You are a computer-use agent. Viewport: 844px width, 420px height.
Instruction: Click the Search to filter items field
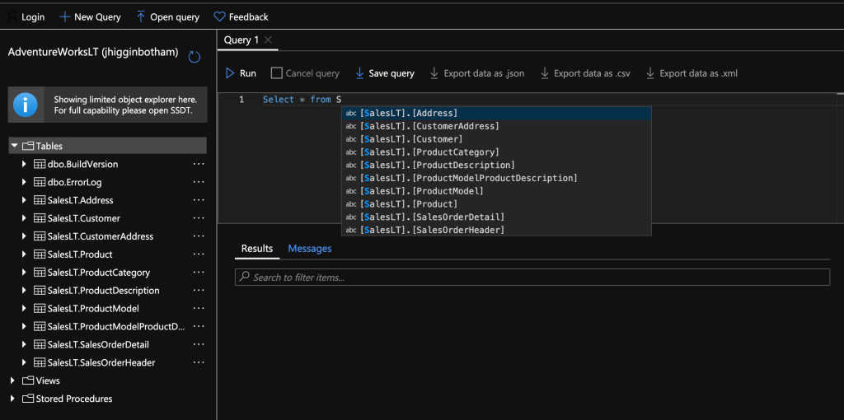point(532,278)
